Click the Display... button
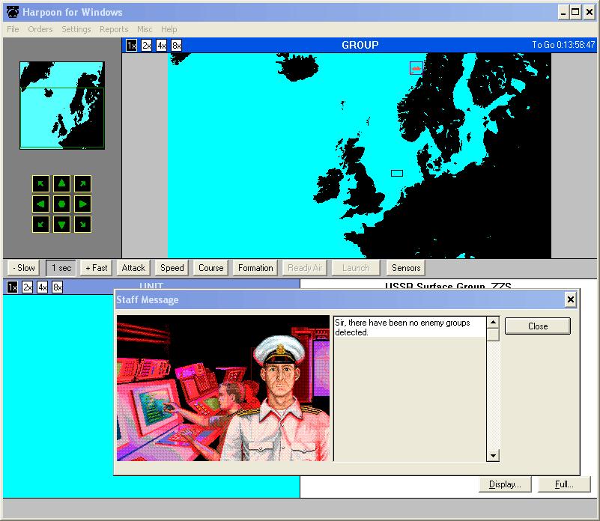 point(505,484)
